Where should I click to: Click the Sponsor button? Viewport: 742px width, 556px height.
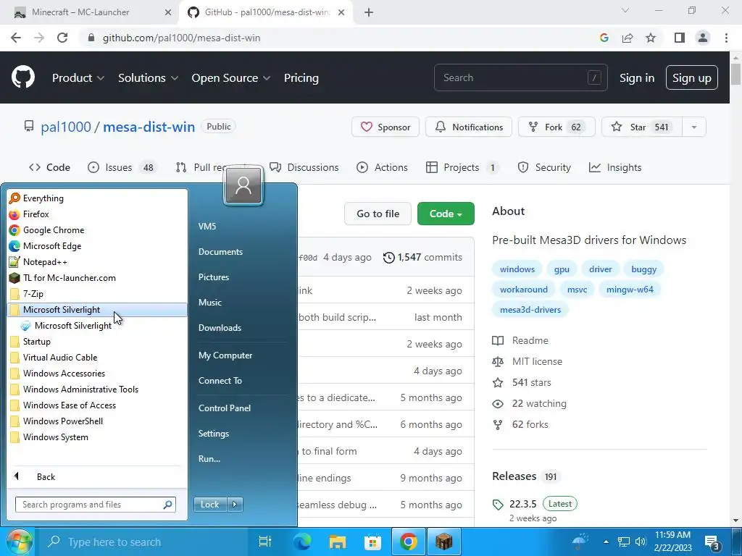[385, 127]
